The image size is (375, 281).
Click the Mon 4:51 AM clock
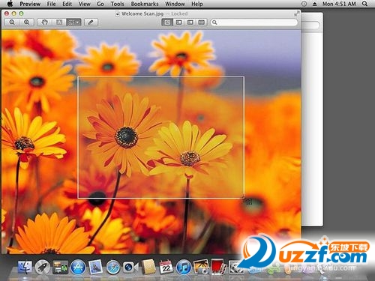pyautogui.click(x=339, y=4)
